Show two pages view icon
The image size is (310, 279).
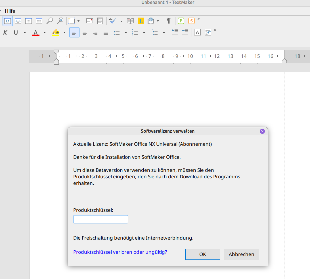[39, 21]
